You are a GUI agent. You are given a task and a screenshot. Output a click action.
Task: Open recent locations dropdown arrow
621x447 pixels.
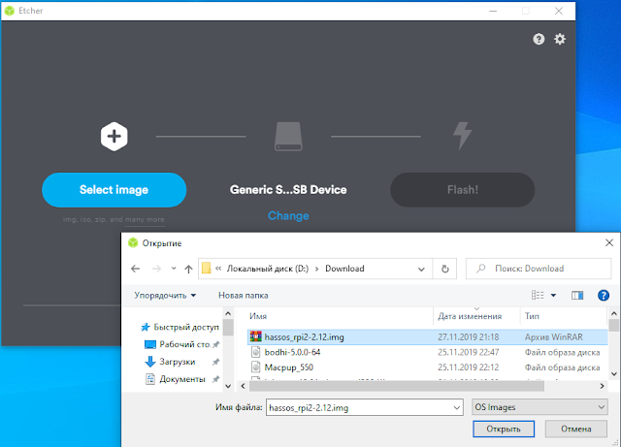pos(174,269)
